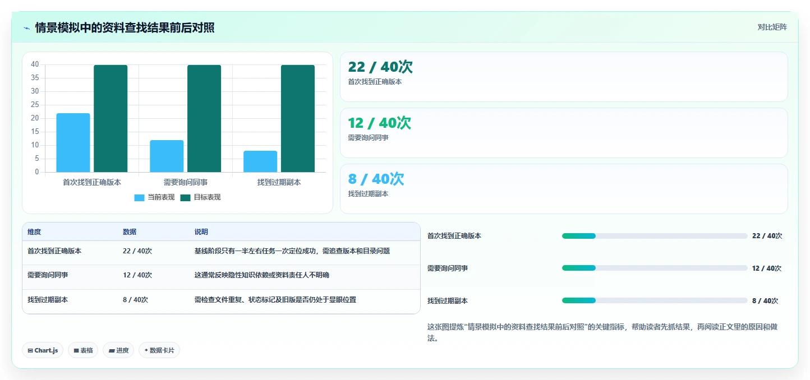Image resolution: width=810 pixels, height=380 pixels.
Task: Click the 找到过期副本 data card caption
Action: (368, 194)
